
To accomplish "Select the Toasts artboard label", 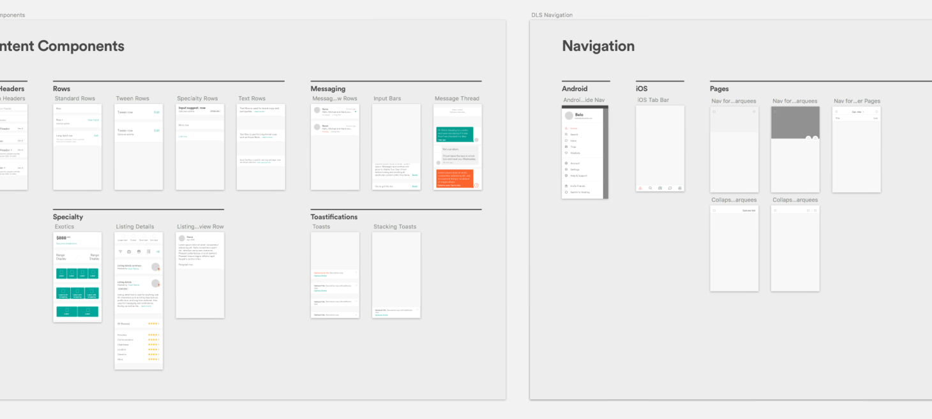I will point(321,227).
